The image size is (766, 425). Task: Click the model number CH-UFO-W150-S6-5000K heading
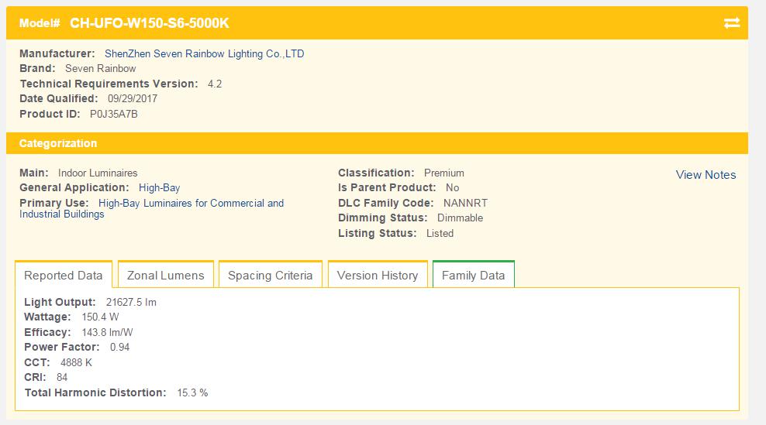click(150, 23)
